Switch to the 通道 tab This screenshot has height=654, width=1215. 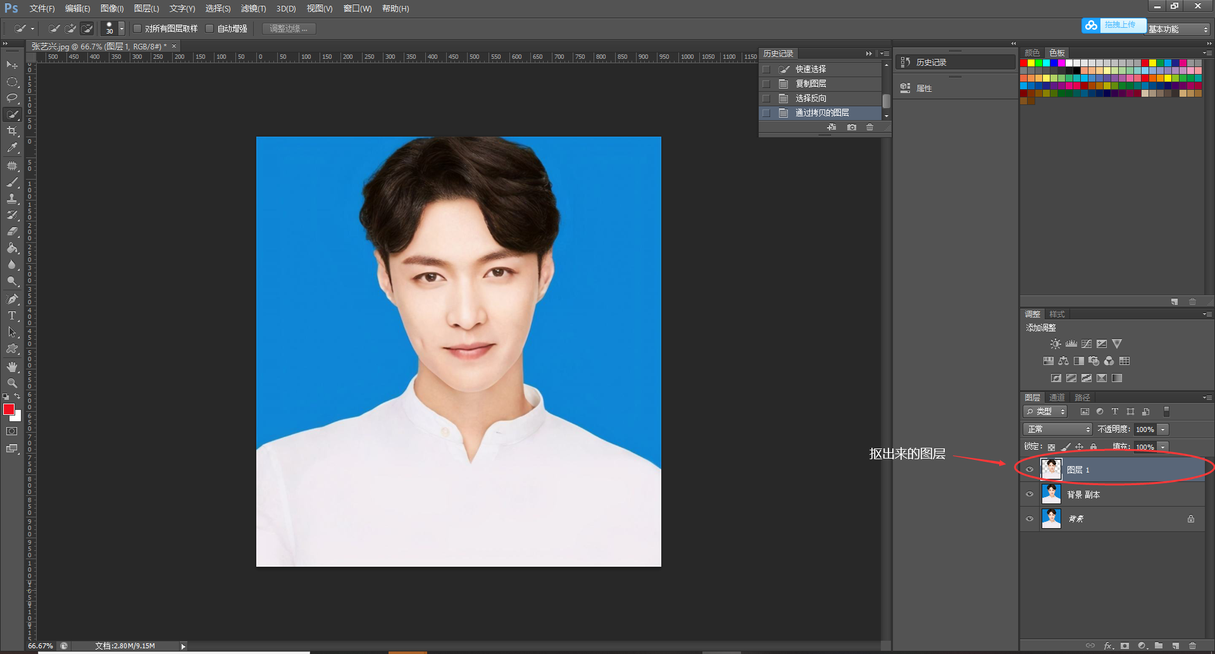tap(1057, 397)
